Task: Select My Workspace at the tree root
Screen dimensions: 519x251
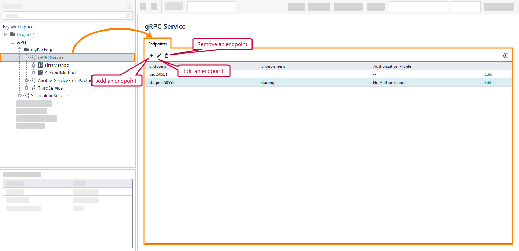Action: 18,27
